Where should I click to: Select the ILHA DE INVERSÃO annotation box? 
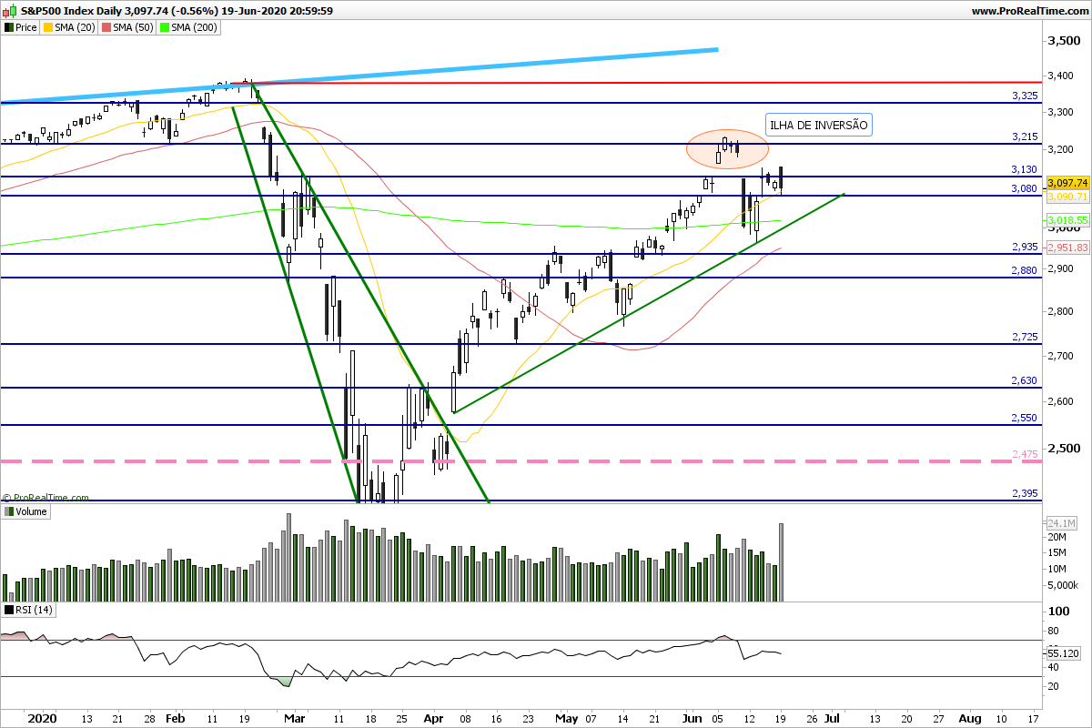point(819,125)
